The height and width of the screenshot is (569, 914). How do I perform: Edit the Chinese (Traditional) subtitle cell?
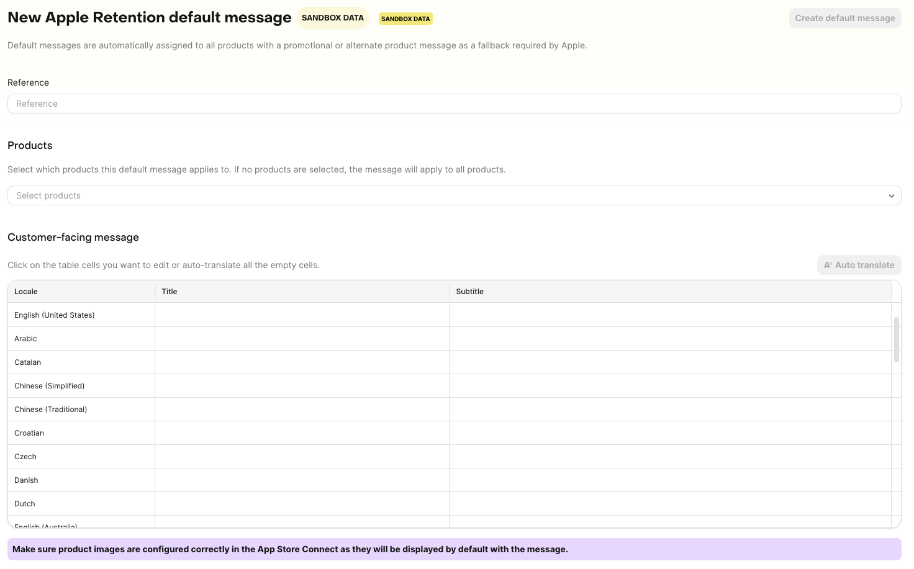(670, 410)
